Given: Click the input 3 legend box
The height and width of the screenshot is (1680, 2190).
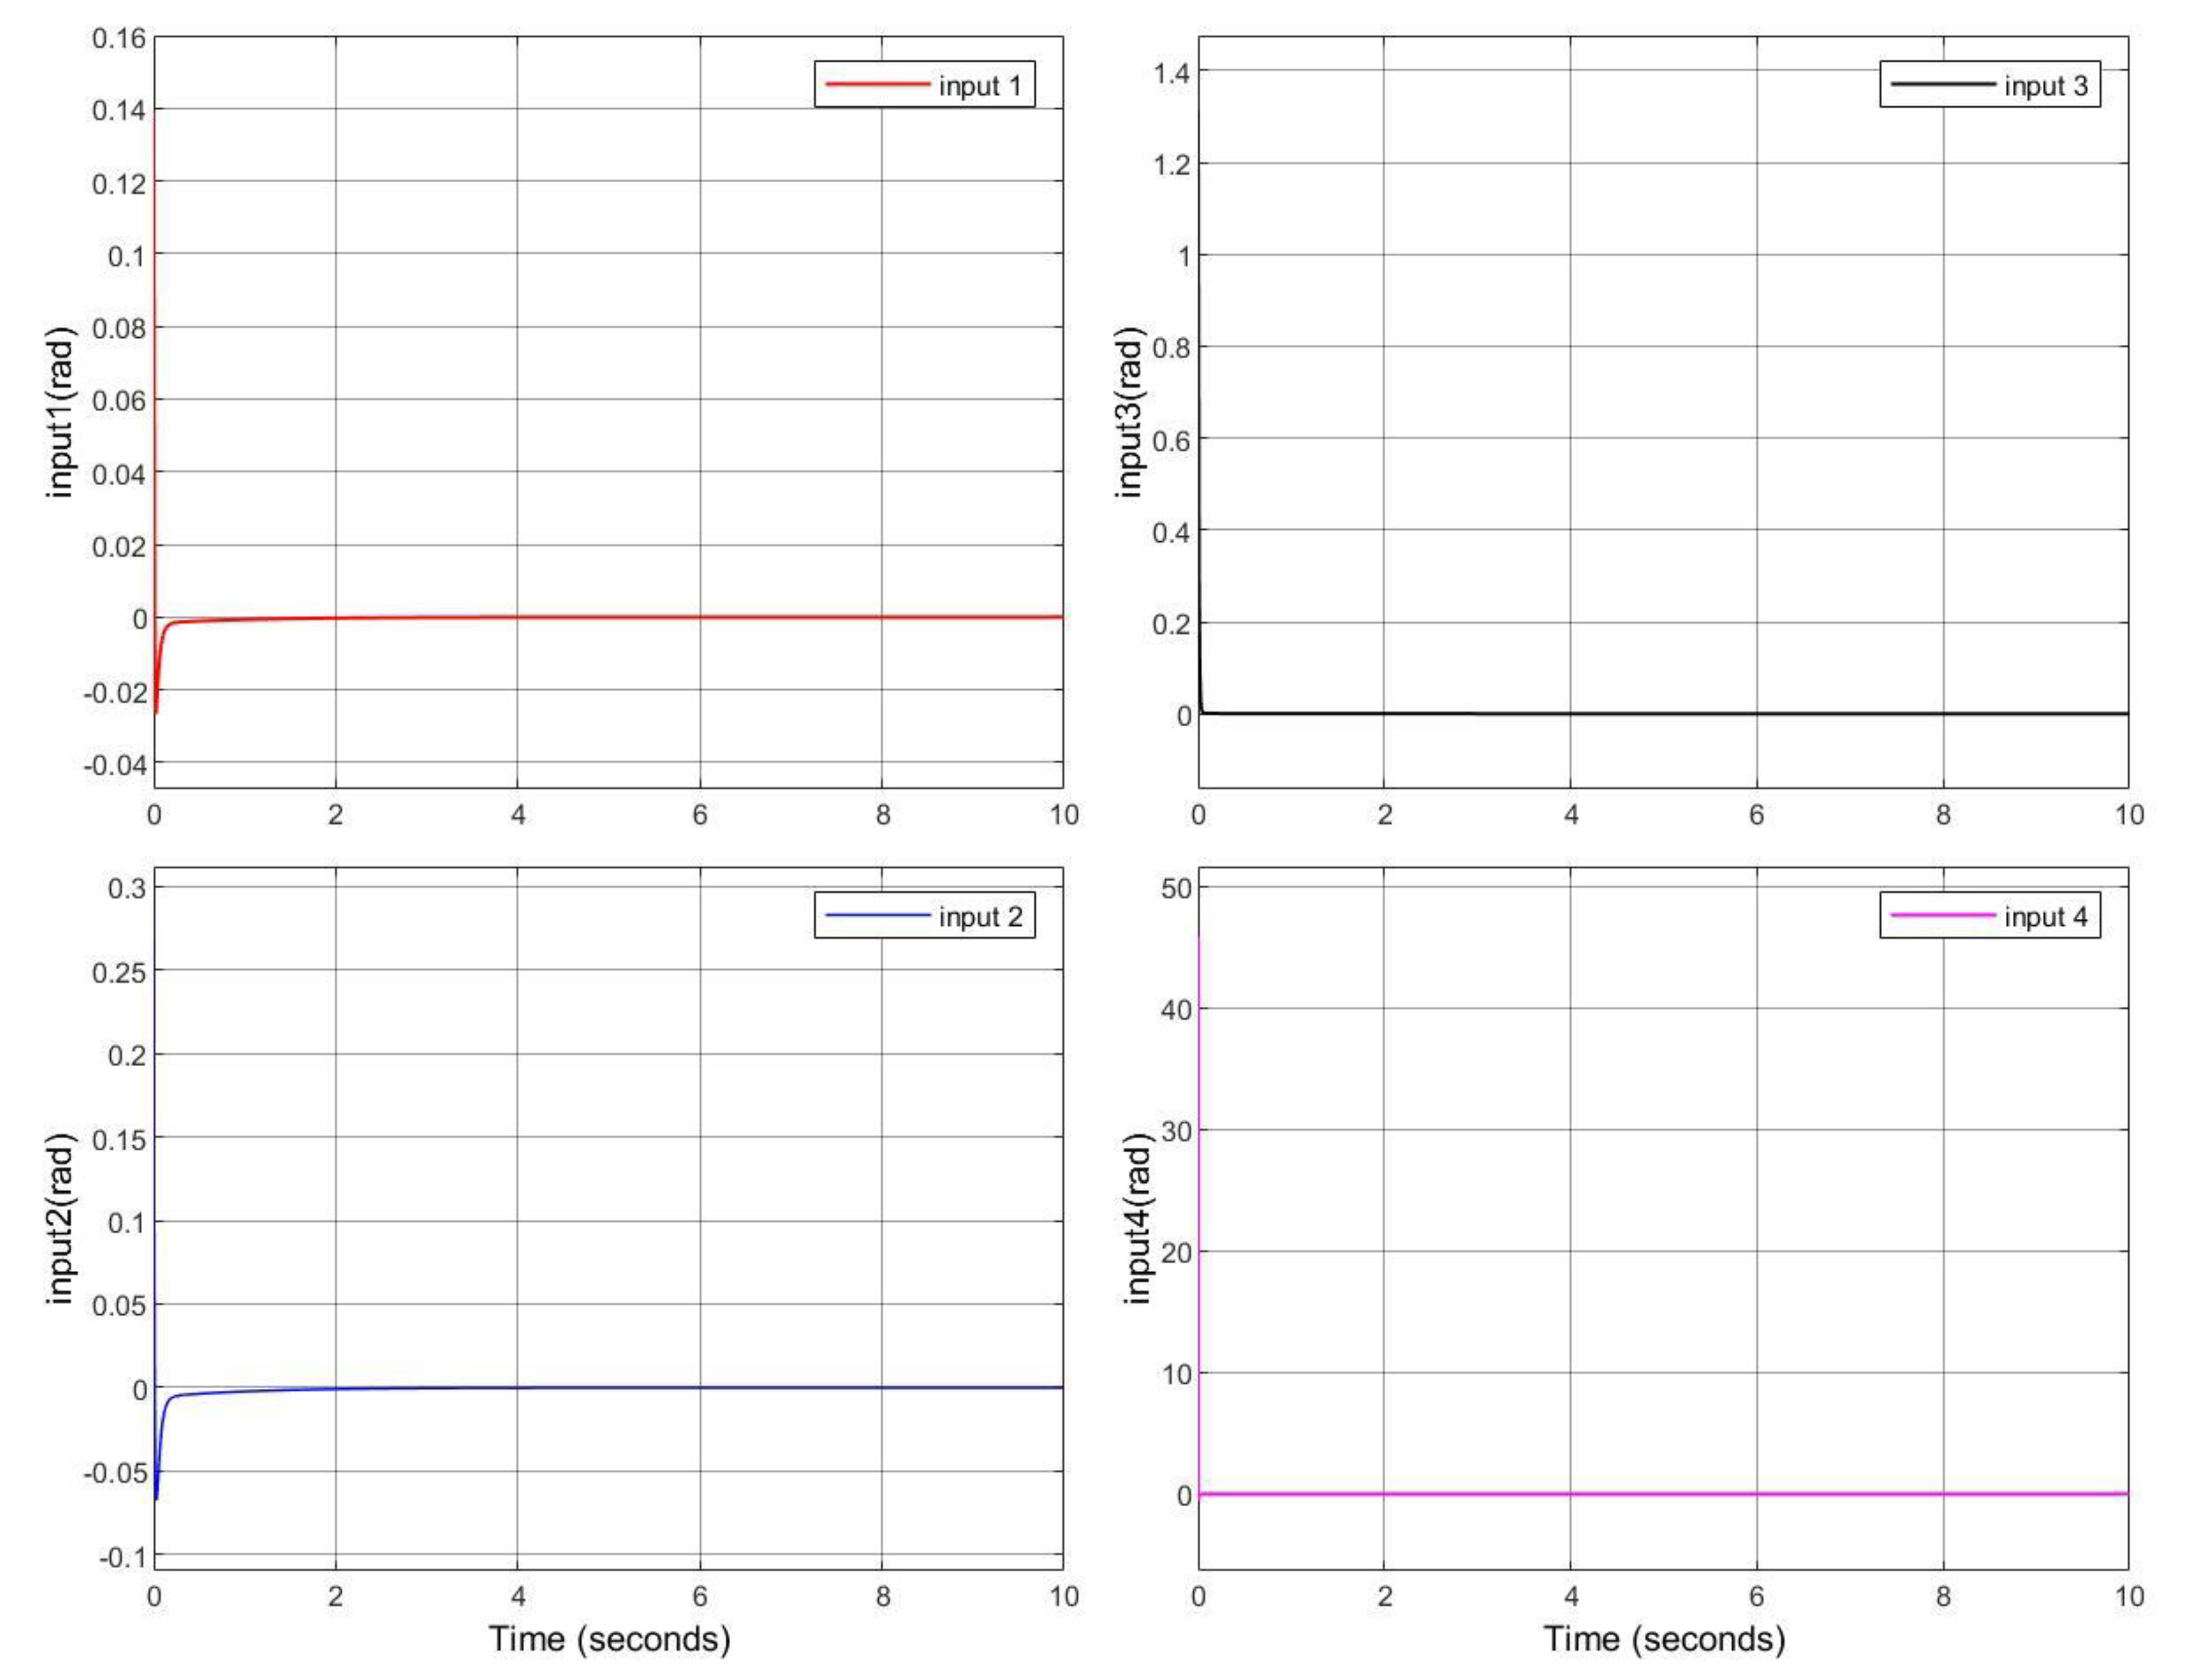Looking at the screenshot, I should (1989, 85).
